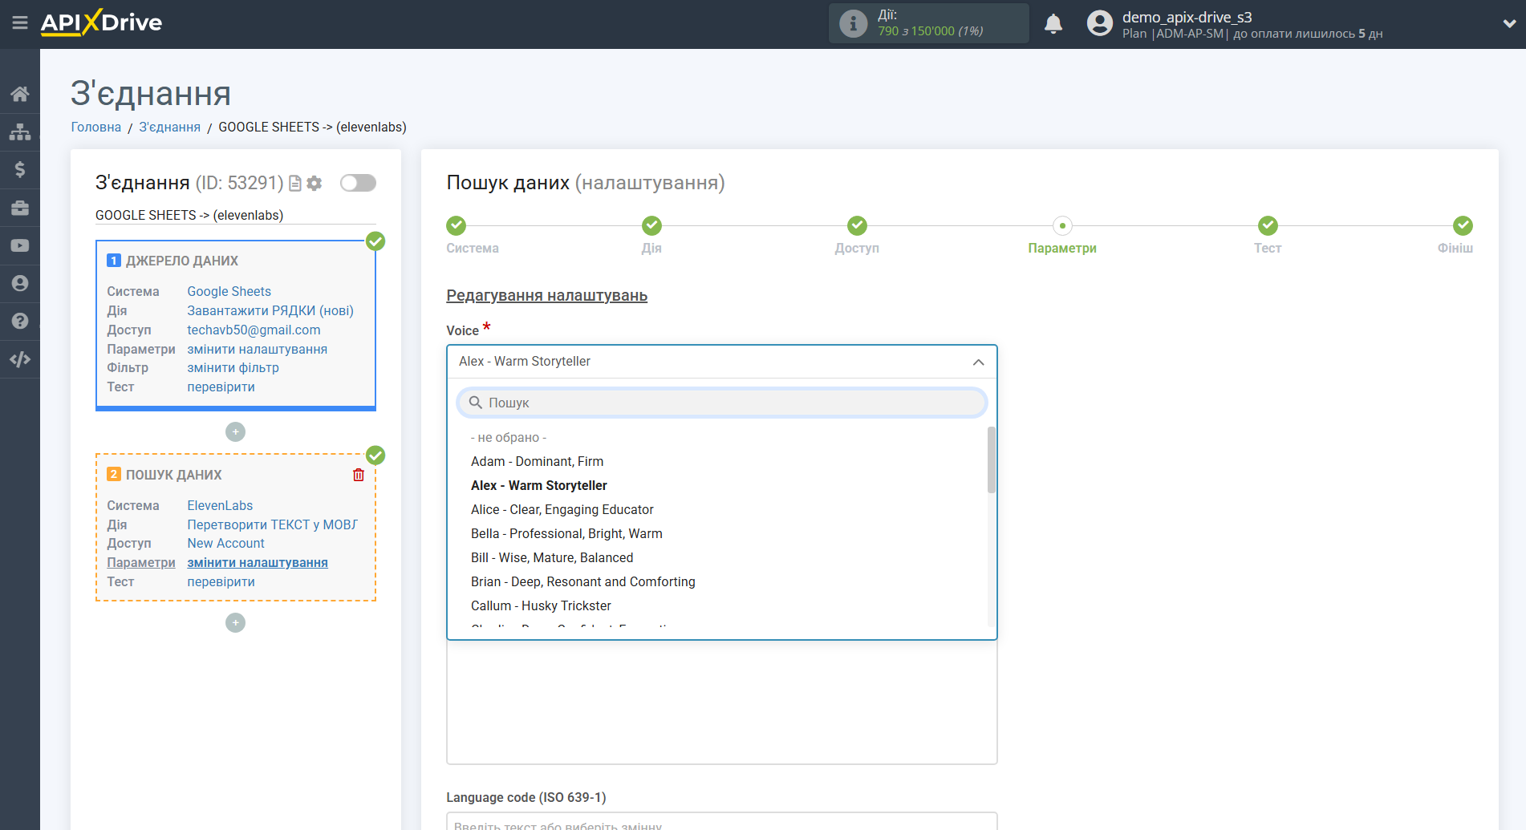Expand the user account menu chevron

[1508, 24]
